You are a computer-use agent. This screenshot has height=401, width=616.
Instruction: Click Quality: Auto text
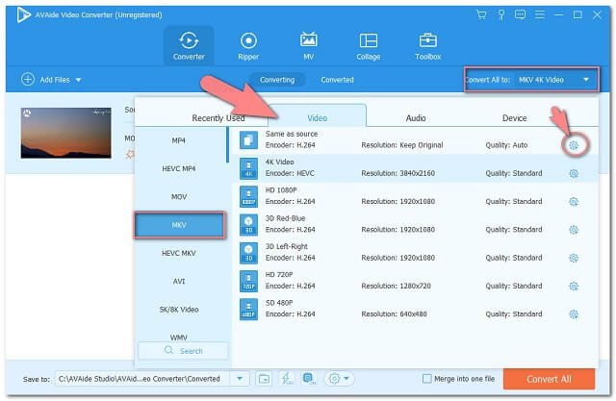pos(506,145)
